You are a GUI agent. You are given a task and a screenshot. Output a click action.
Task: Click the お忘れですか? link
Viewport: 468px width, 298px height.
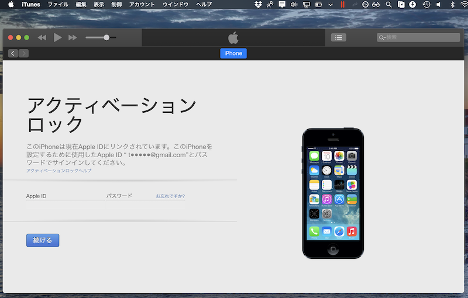tap(170, 196)
